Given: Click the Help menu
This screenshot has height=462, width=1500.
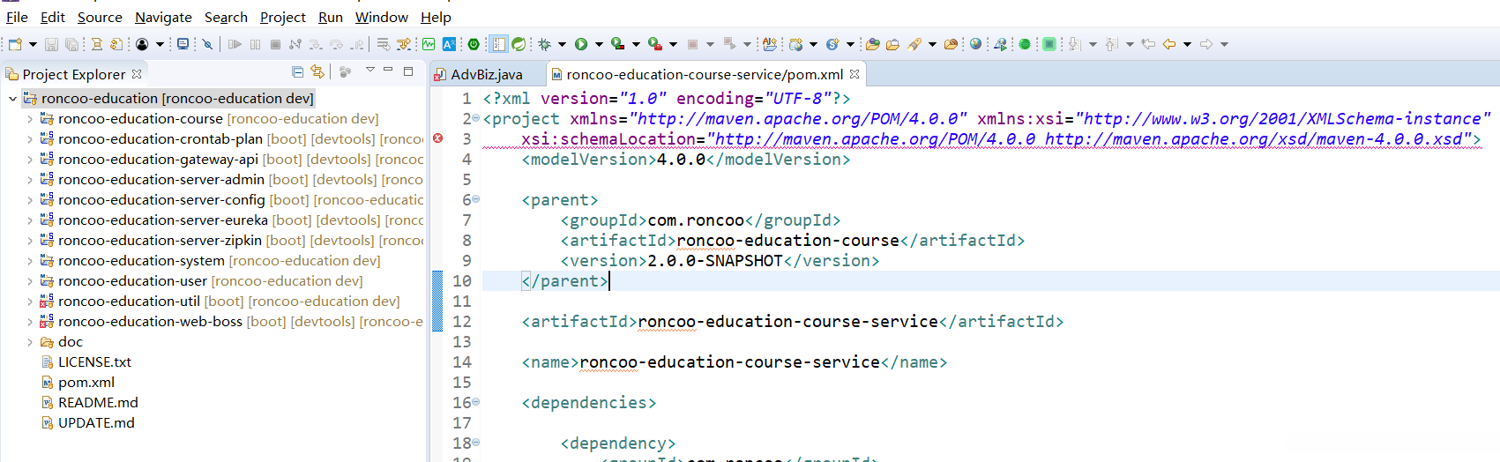Looking at the screenshot, I should (x=436, y=17).
